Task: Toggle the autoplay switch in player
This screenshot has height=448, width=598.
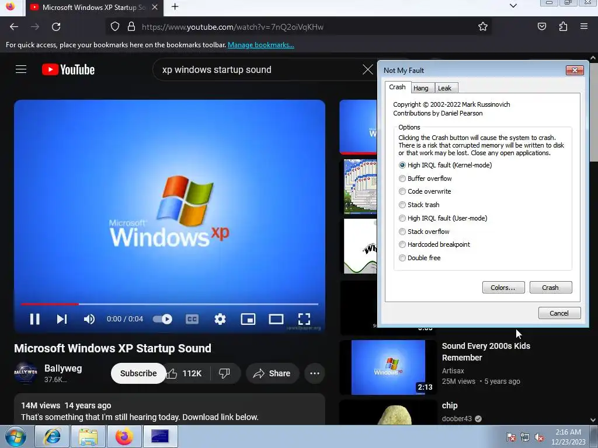Action: click(x=162, y=319)
